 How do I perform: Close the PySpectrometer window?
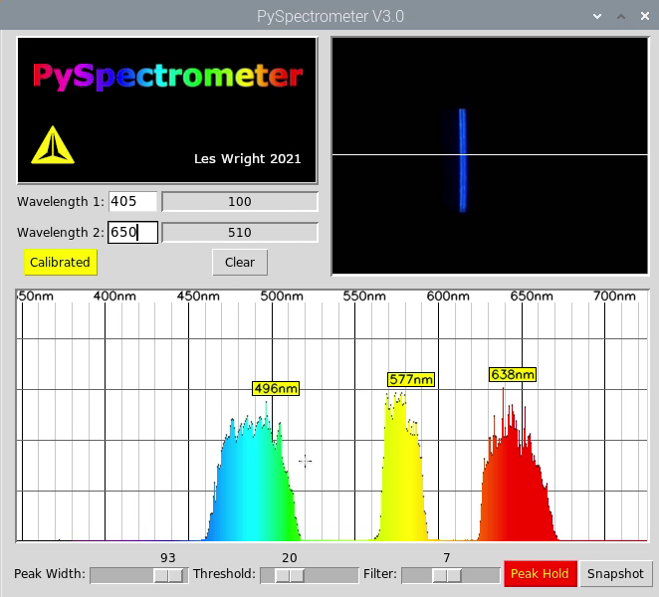click(645, 16)
